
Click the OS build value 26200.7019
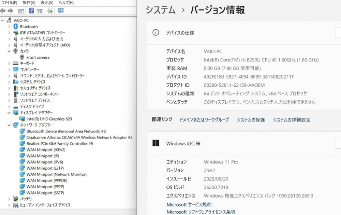(216, 187)
